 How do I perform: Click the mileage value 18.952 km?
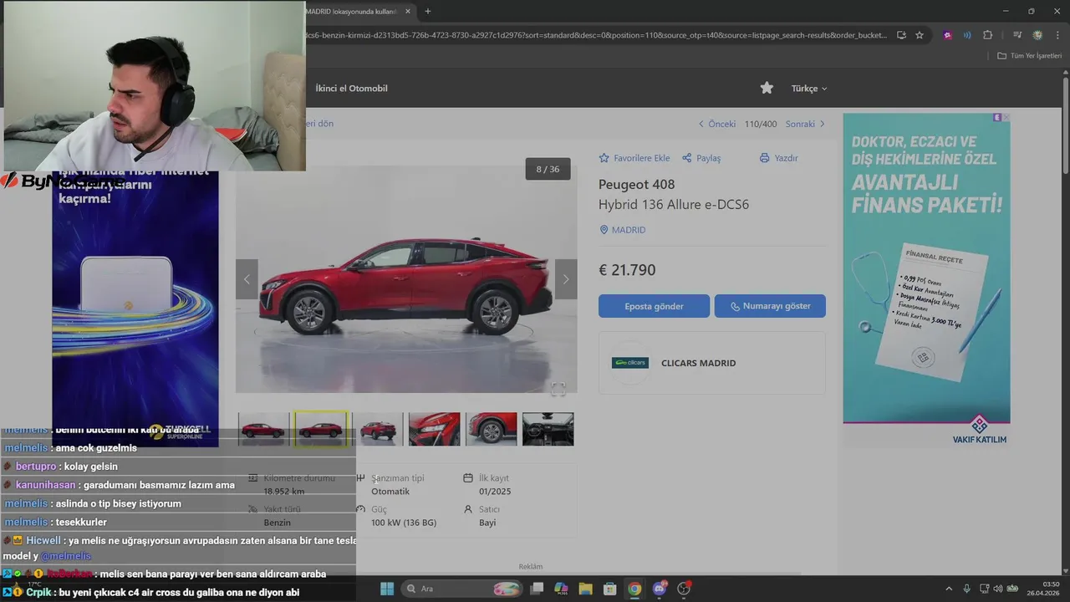click(284, 492)
